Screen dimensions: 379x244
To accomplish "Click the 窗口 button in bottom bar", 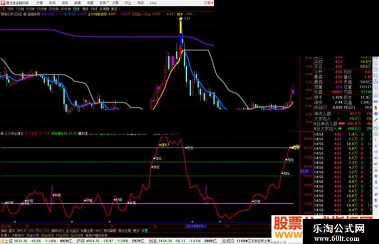I will [12, 231].
